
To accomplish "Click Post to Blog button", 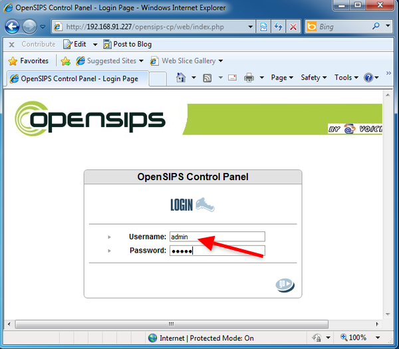I will [128, 45].
